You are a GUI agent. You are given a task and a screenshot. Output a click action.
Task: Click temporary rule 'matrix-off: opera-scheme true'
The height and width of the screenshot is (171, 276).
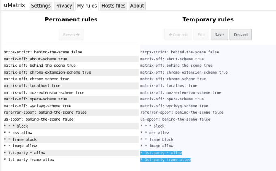point(172,99)
